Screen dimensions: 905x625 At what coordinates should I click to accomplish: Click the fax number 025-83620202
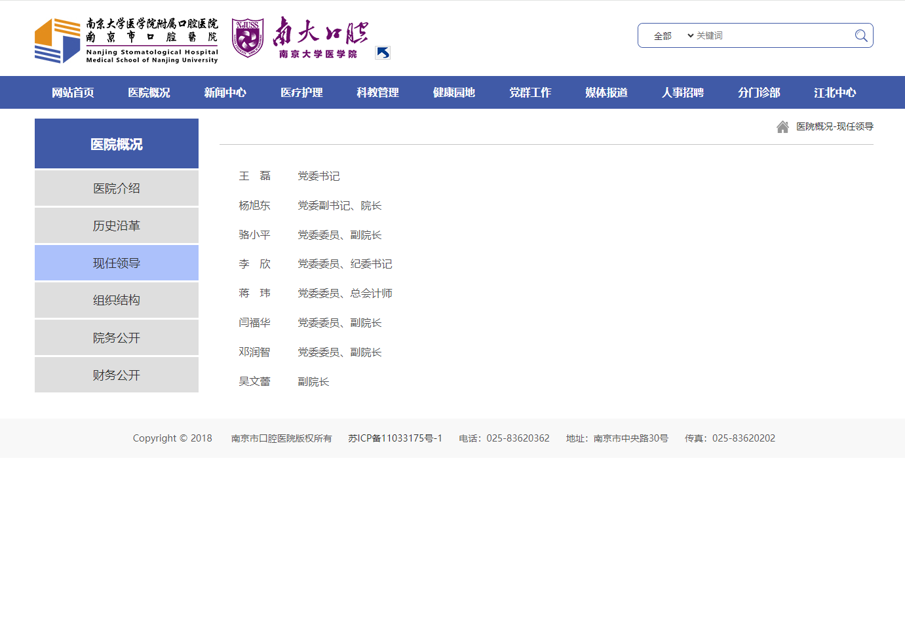pos(744,438)
